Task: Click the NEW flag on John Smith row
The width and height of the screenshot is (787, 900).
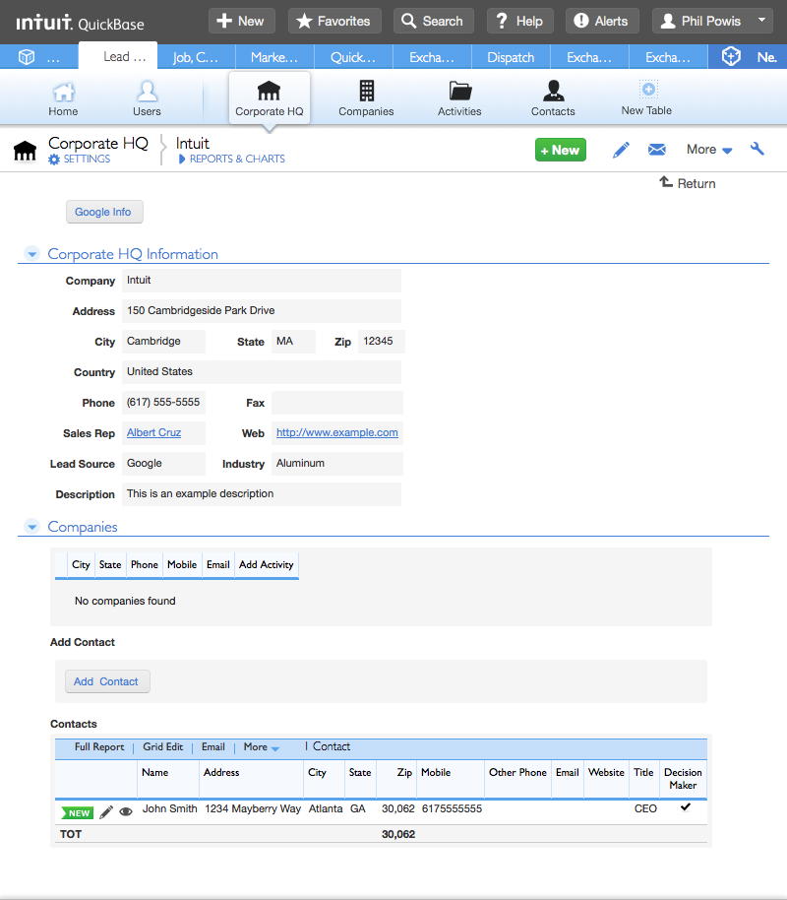Action: tap(78, 812)
